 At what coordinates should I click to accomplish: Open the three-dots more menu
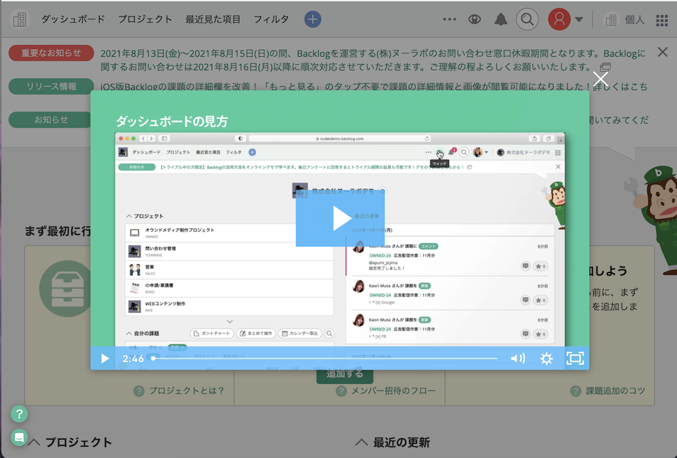click(450, 19)
